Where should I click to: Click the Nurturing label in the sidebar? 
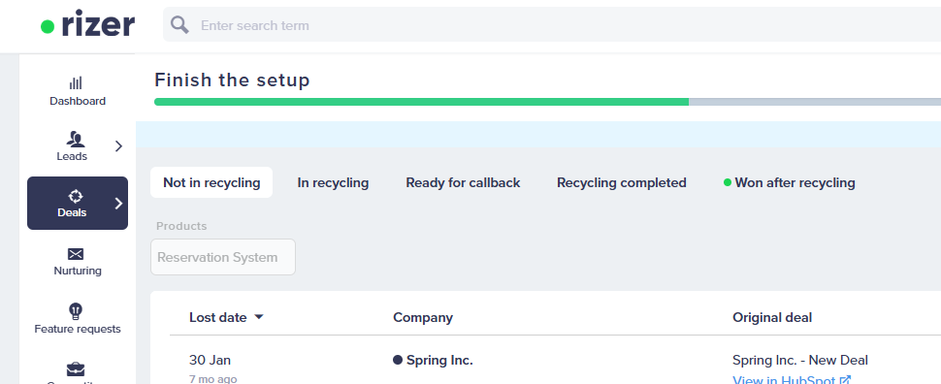[78, 271]
